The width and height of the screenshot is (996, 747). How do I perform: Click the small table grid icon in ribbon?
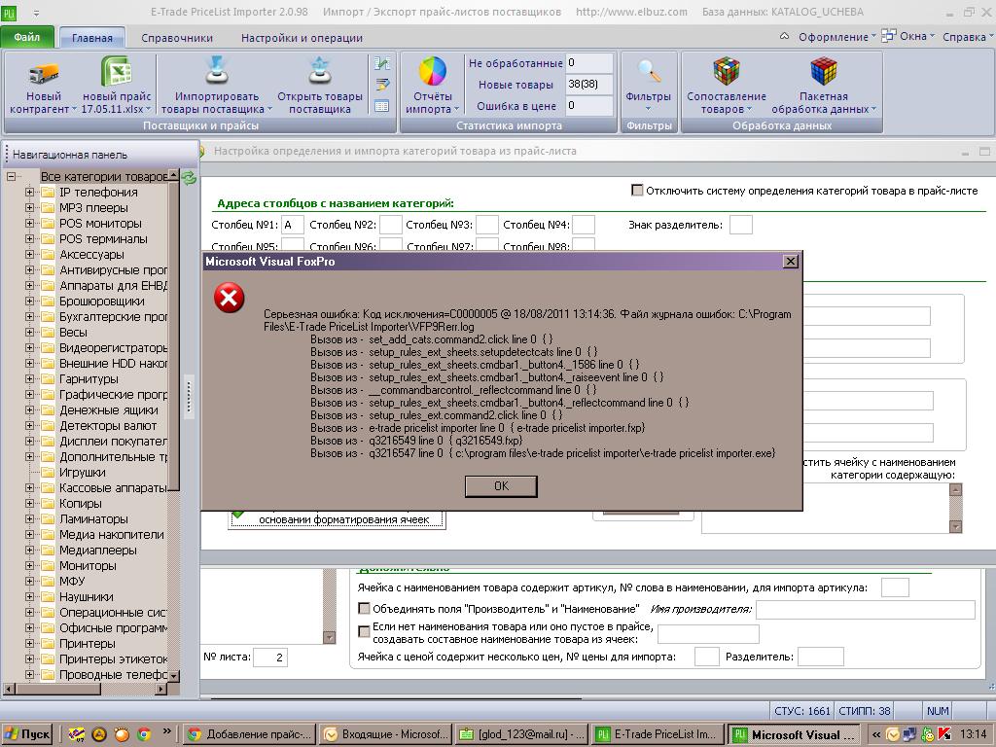(x=381, y=106)
